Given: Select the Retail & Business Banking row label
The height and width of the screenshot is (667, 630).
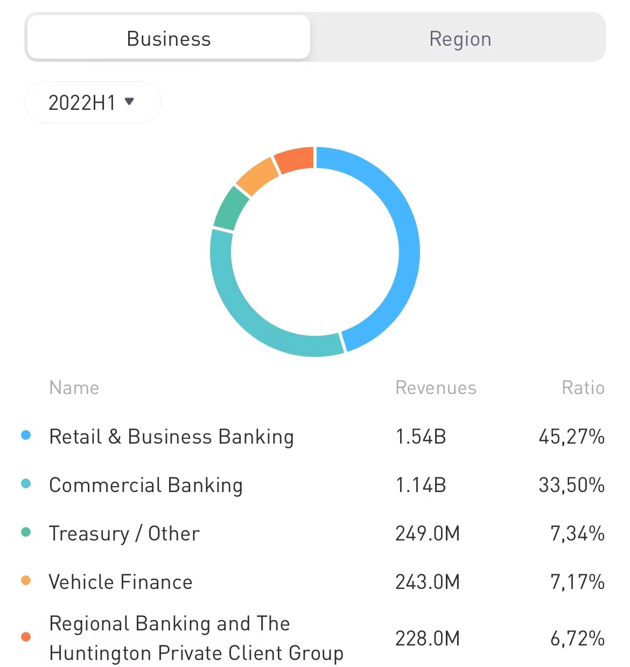Looking at the screenshot, I should (171, 436).
